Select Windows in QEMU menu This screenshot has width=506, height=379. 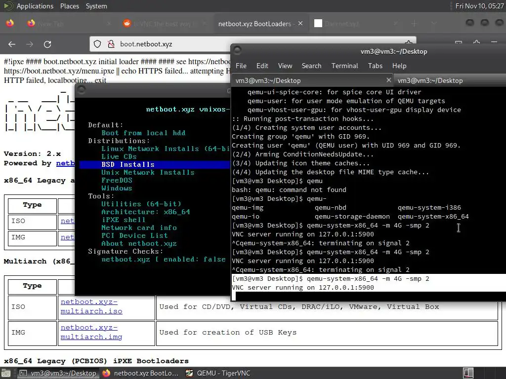pos(117,188)
